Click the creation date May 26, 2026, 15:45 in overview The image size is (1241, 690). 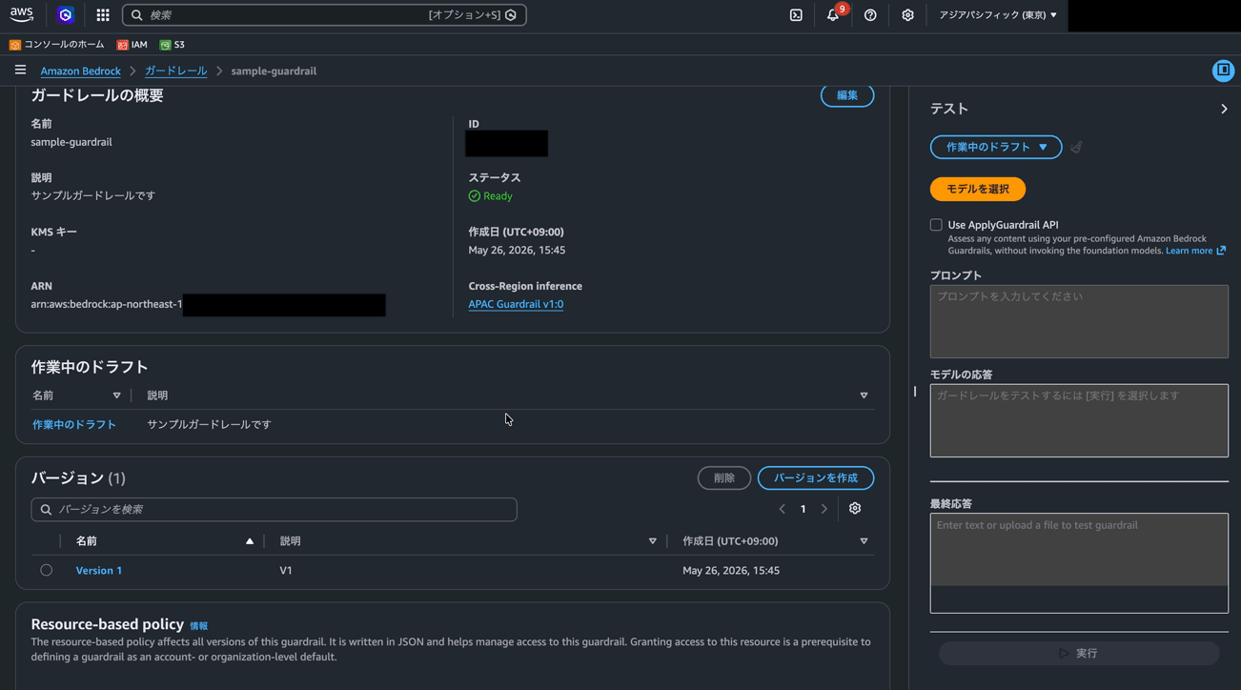517,250
